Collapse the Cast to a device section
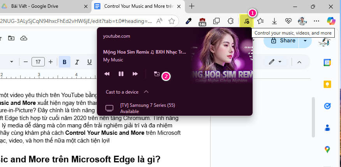This screenshot has height=167, width=341. 146,92
